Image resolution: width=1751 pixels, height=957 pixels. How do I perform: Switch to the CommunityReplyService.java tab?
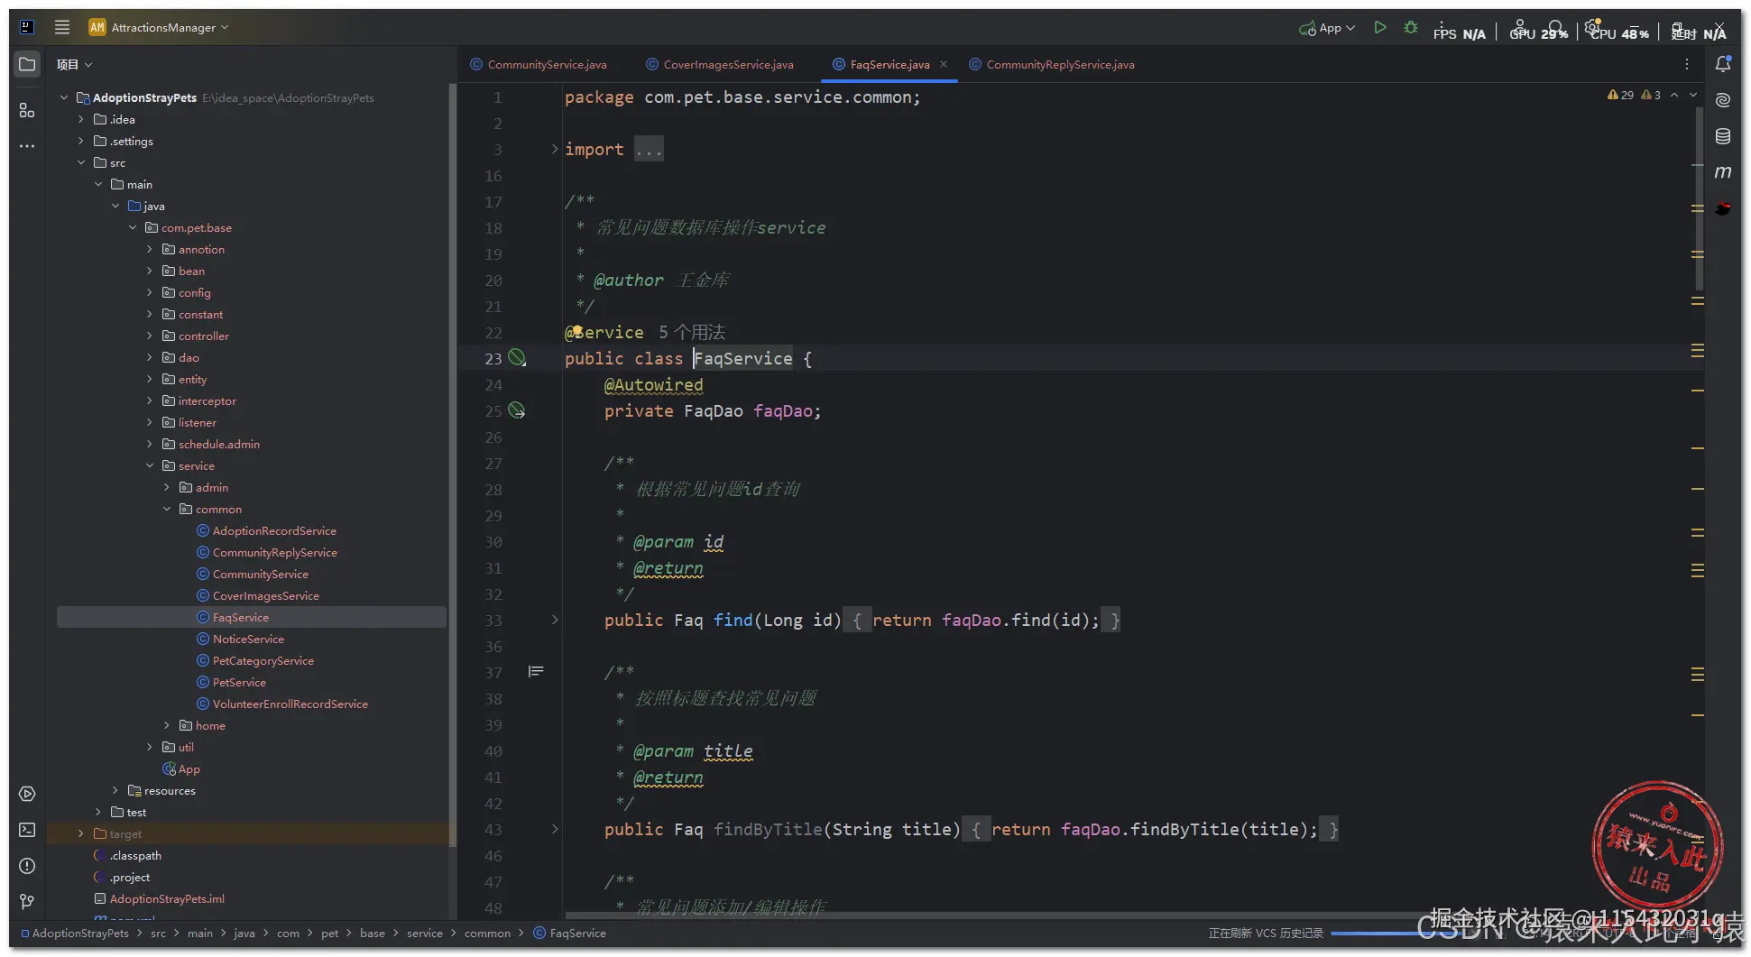[1052, 65]
